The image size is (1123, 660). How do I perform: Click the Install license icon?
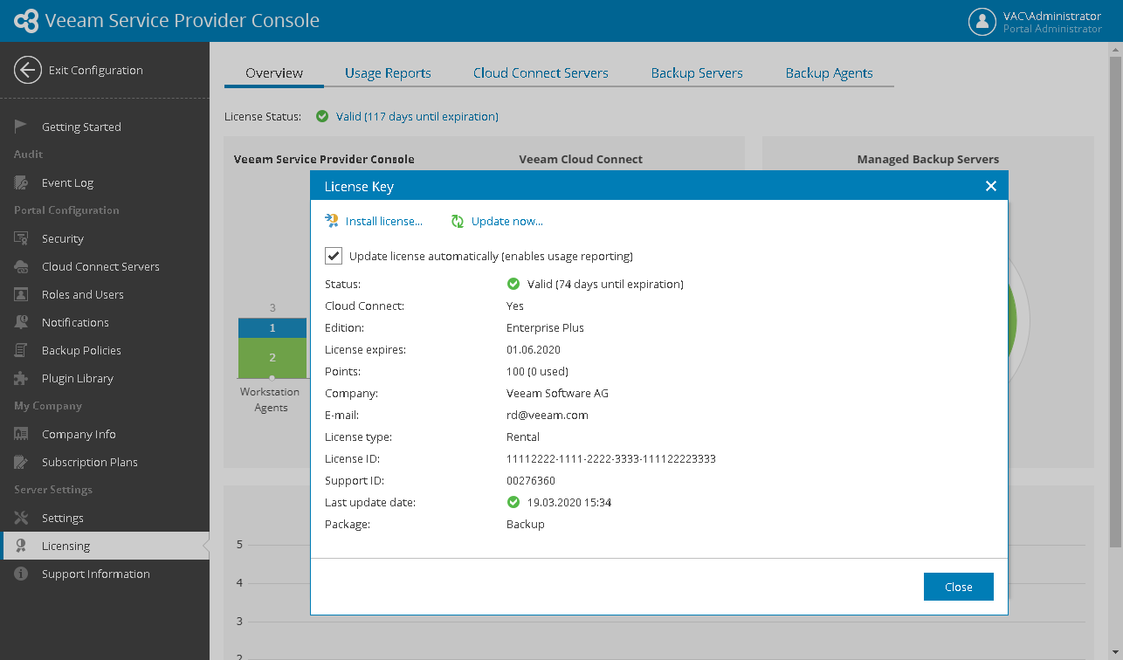332,221
